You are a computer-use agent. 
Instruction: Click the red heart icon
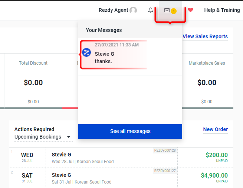tap(190, 10)
